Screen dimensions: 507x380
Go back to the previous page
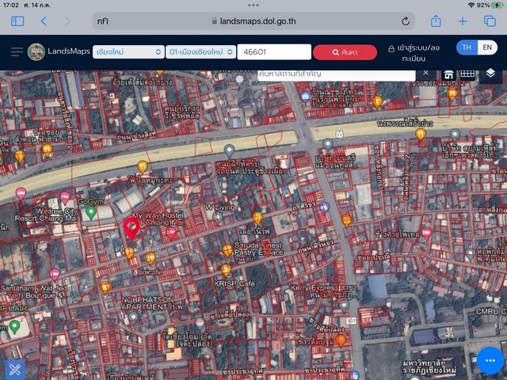coord(44,21)
